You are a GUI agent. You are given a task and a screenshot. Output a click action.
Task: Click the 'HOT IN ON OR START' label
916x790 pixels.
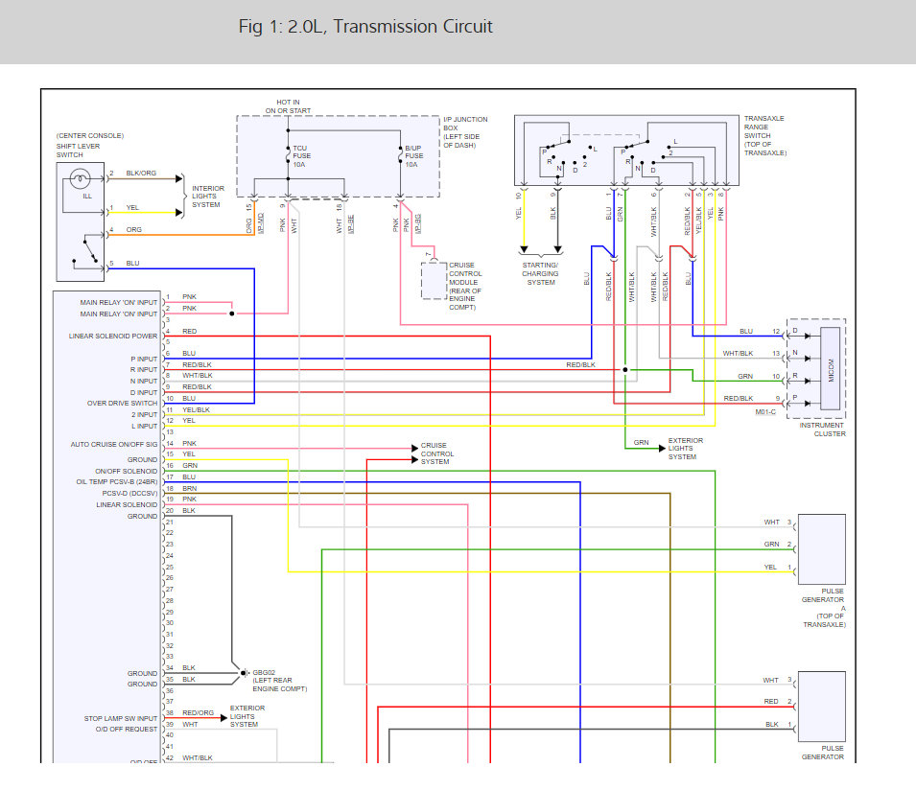coord(288,106)
